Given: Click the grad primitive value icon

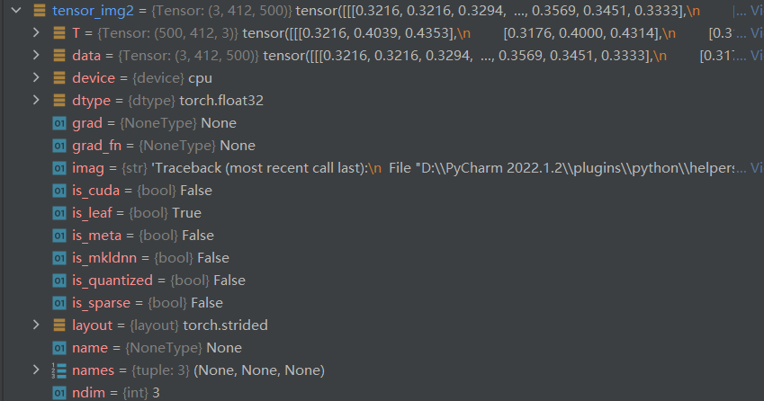Looking at the screenshot, I should click(x=59, y=123).
